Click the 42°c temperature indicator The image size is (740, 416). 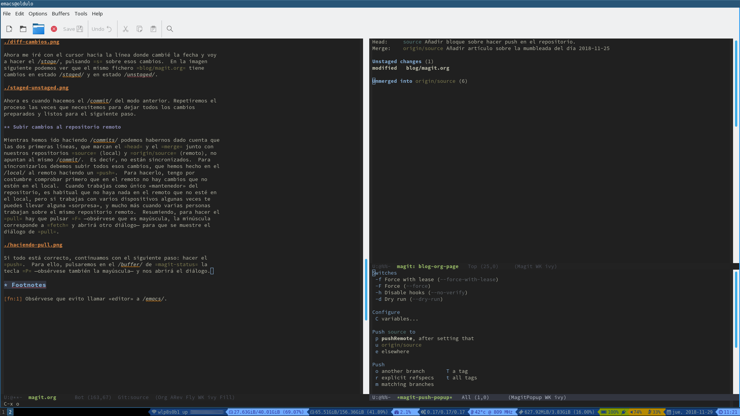click(x=492, y=412)
